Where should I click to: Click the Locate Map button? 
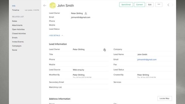point(164,99)
